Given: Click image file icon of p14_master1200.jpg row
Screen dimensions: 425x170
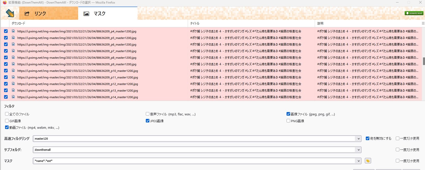Looking at the screenshot, I should pos(13,97).
